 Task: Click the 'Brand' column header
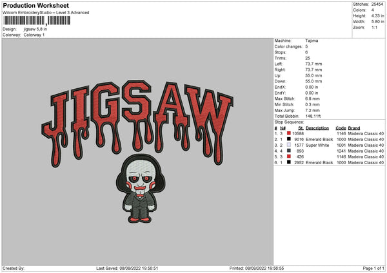(354, 128)
